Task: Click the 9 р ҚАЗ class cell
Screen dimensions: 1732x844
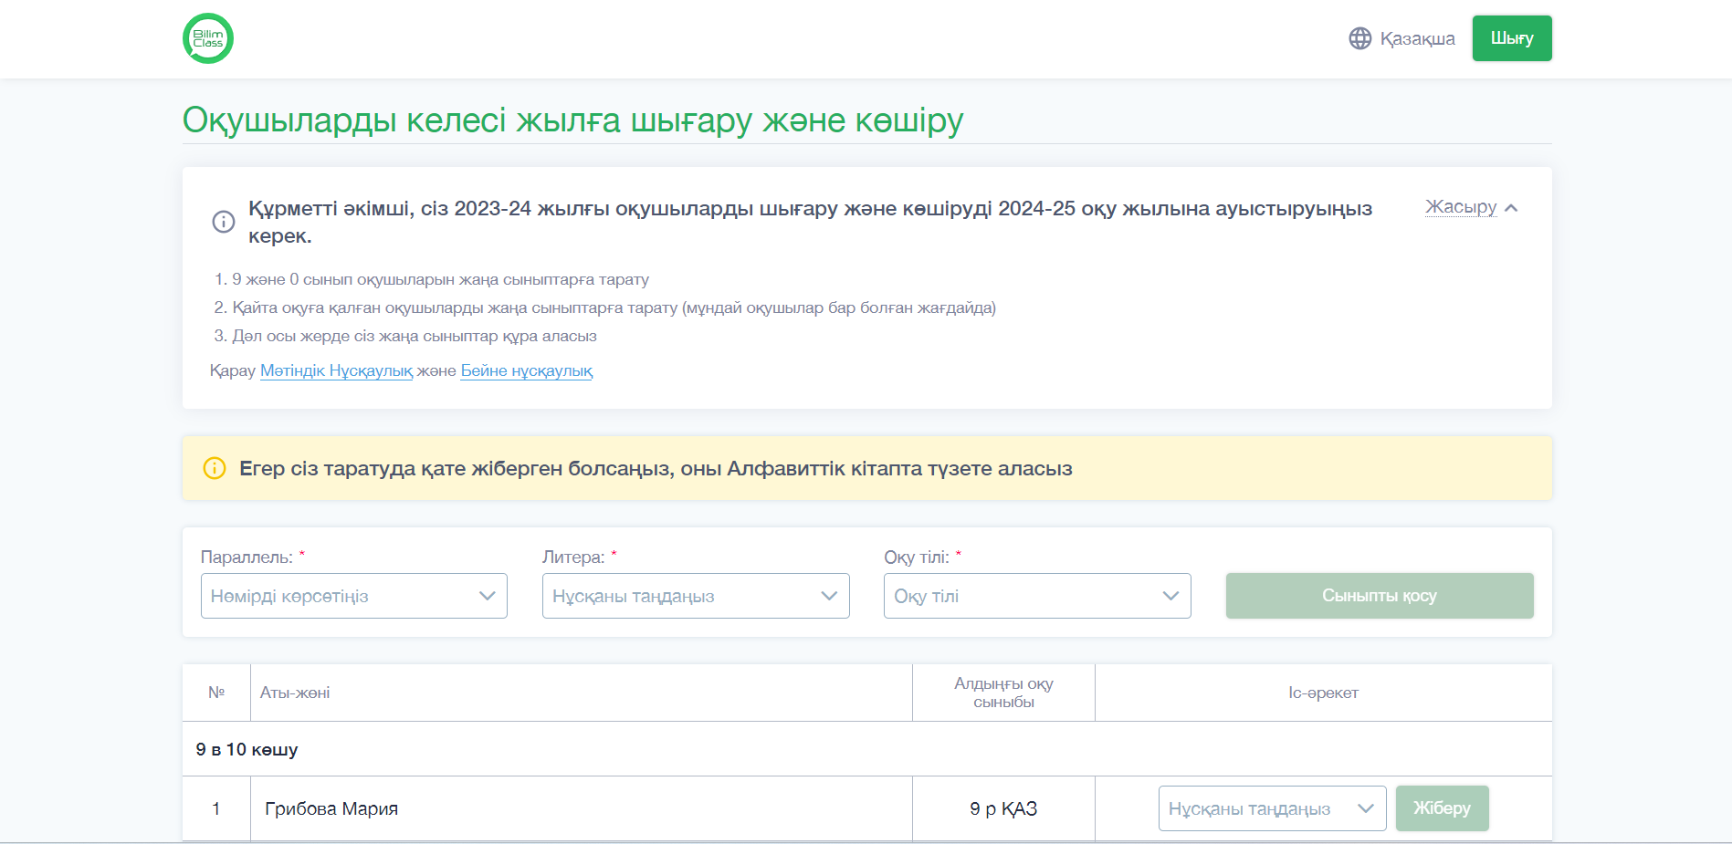Action: (1003, 808)
